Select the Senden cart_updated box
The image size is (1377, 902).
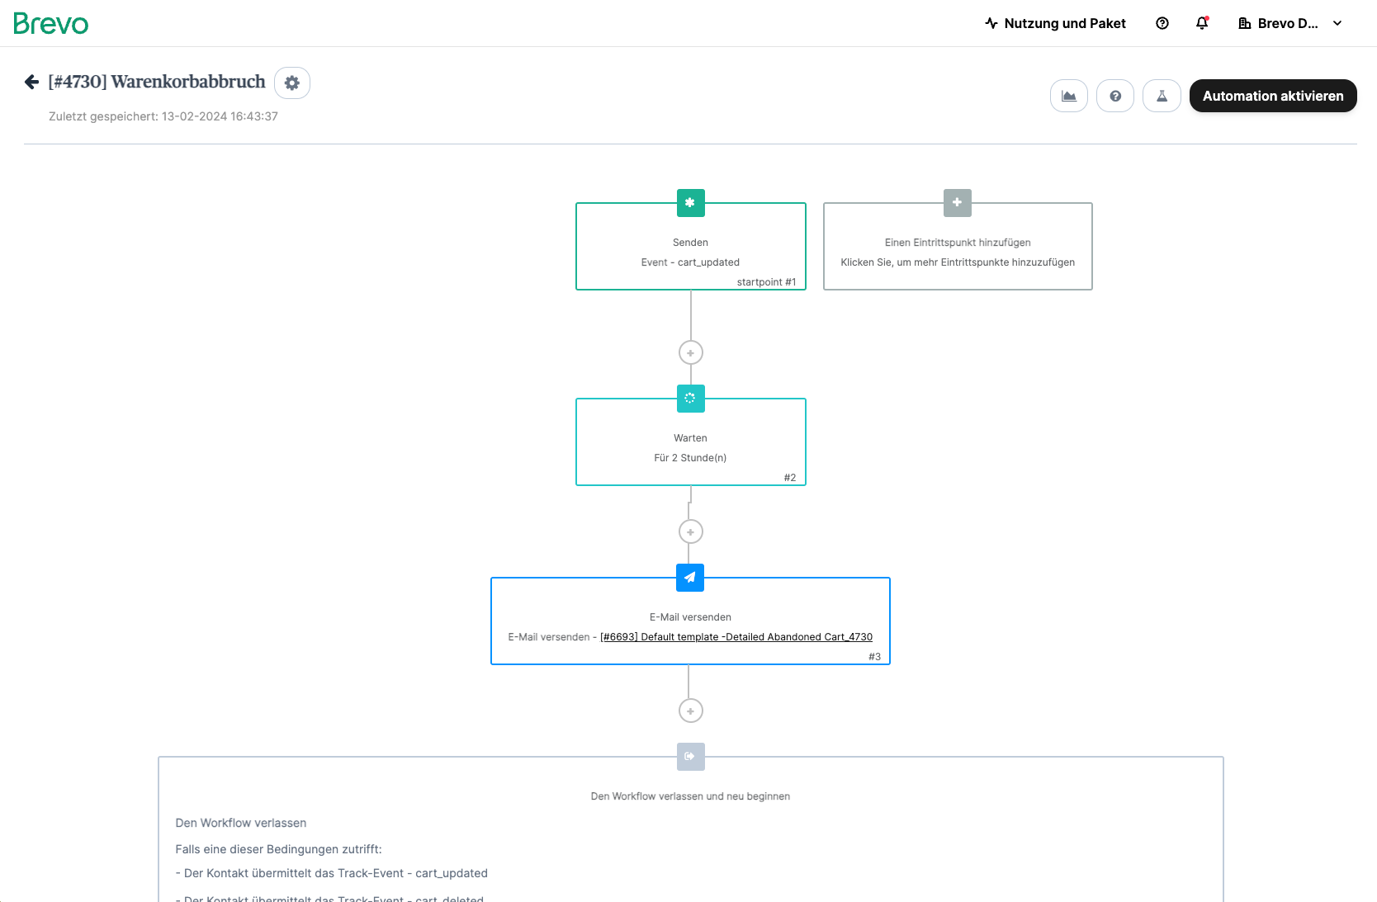[x=691, y=246]
